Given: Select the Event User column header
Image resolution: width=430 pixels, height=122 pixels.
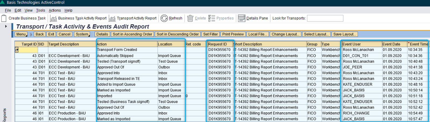Looking at the screenshot, I should click(362, 44).
